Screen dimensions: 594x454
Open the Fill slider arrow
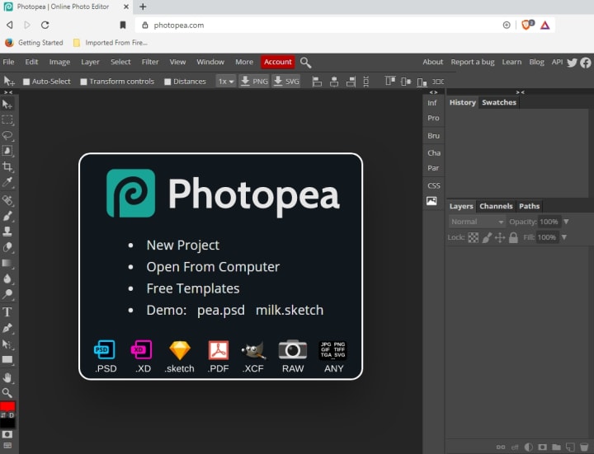pyautogui.click(x=564, y=237)
